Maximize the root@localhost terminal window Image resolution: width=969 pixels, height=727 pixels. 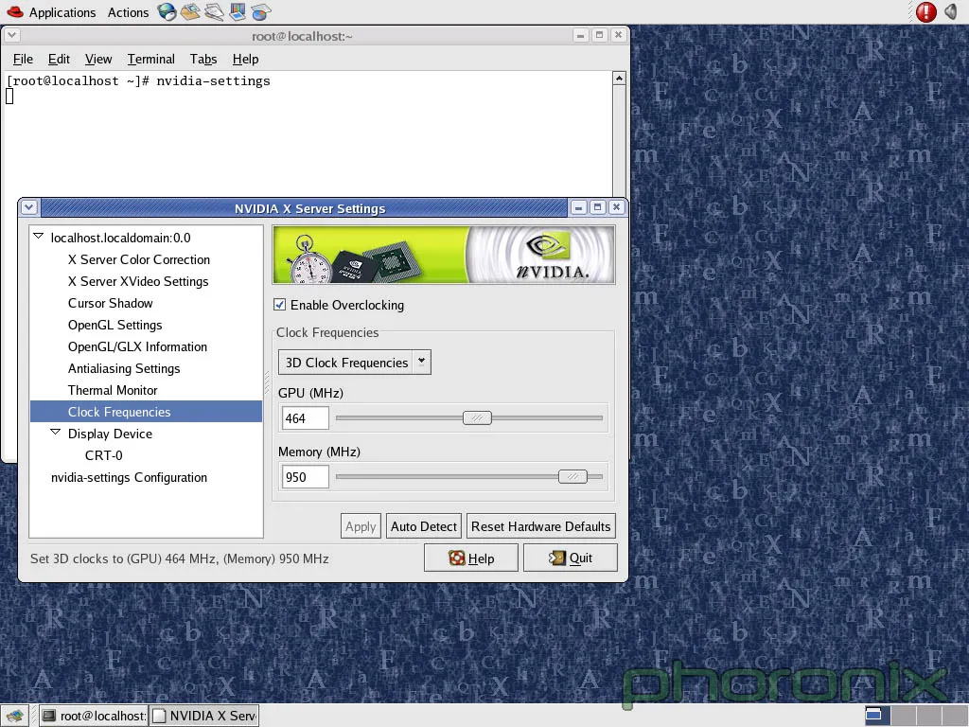click(599, 35)
